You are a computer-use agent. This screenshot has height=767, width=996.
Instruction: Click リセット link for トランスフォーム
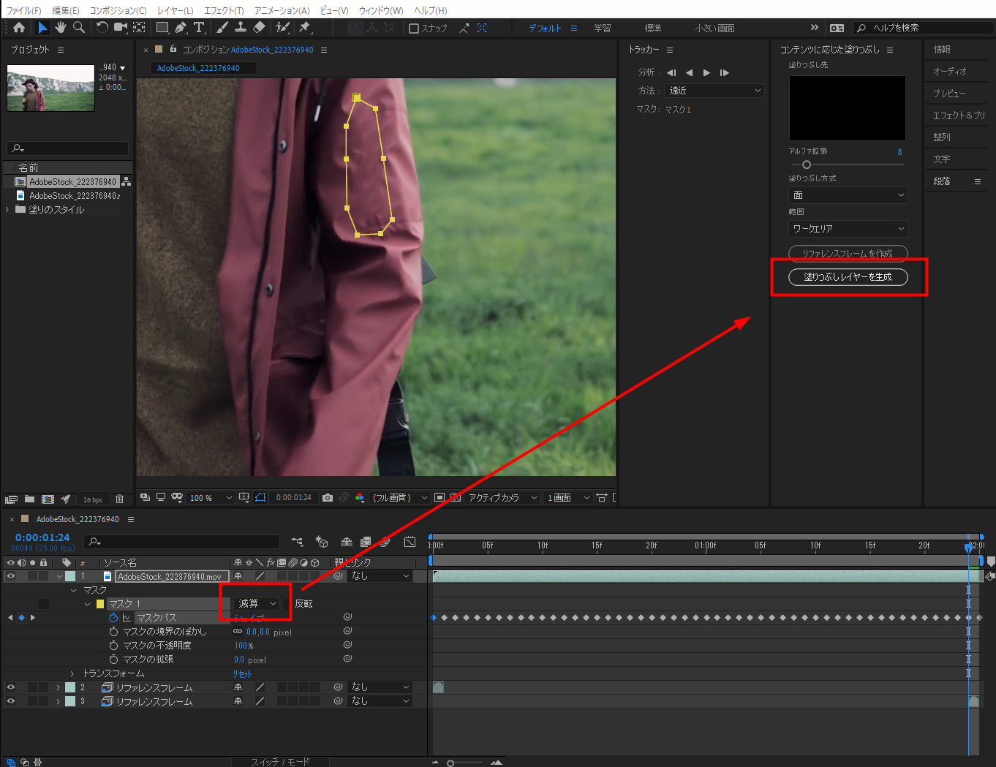pos(242,674)
